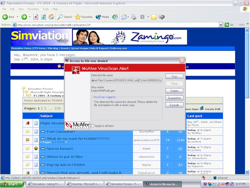Open Forward button history dropdown arrow
250x188 pixels.
click(30, 17)
